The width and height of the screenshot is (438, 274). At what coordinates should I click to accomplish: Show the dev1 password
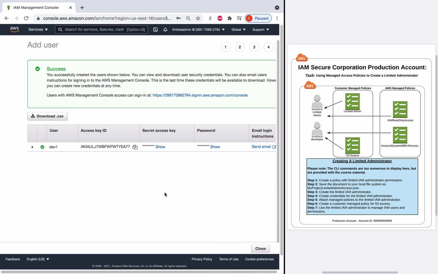215,147
